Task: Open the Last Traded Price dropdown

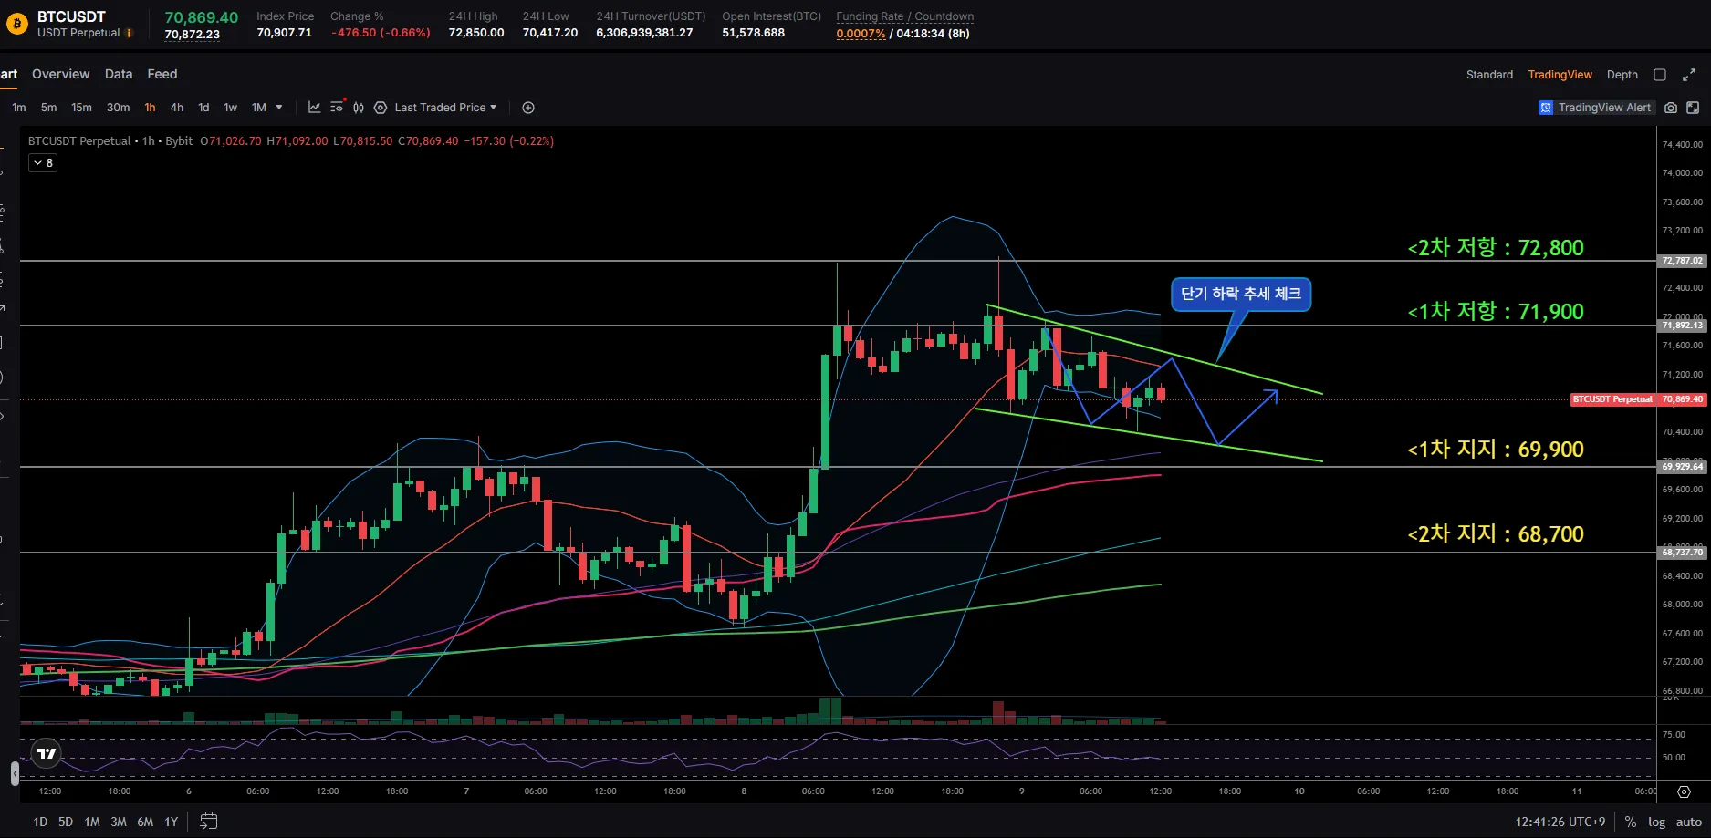Action: (445, 108)
